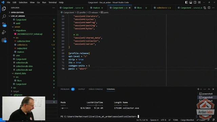Open the Extensions view
The image size is (217, 122).
4,40
